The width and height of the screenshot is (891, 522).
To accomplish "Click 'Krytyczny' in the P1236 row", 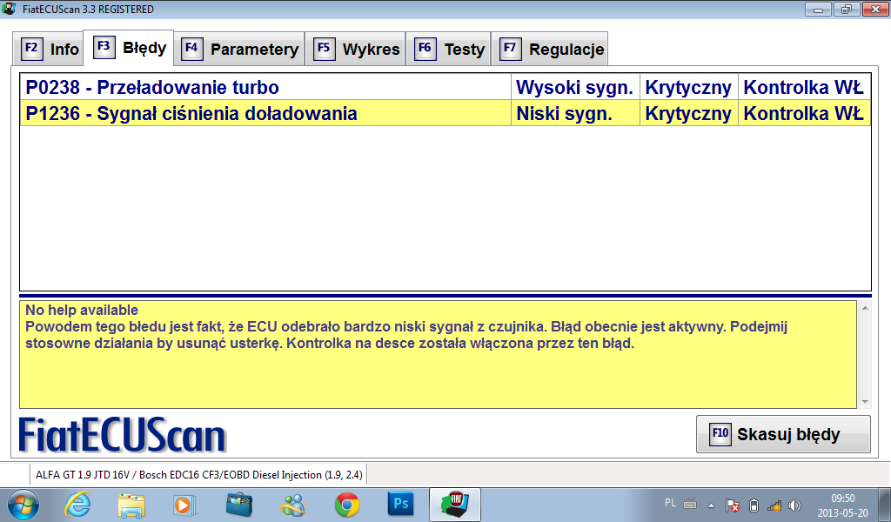I will [x=689, y=113].
